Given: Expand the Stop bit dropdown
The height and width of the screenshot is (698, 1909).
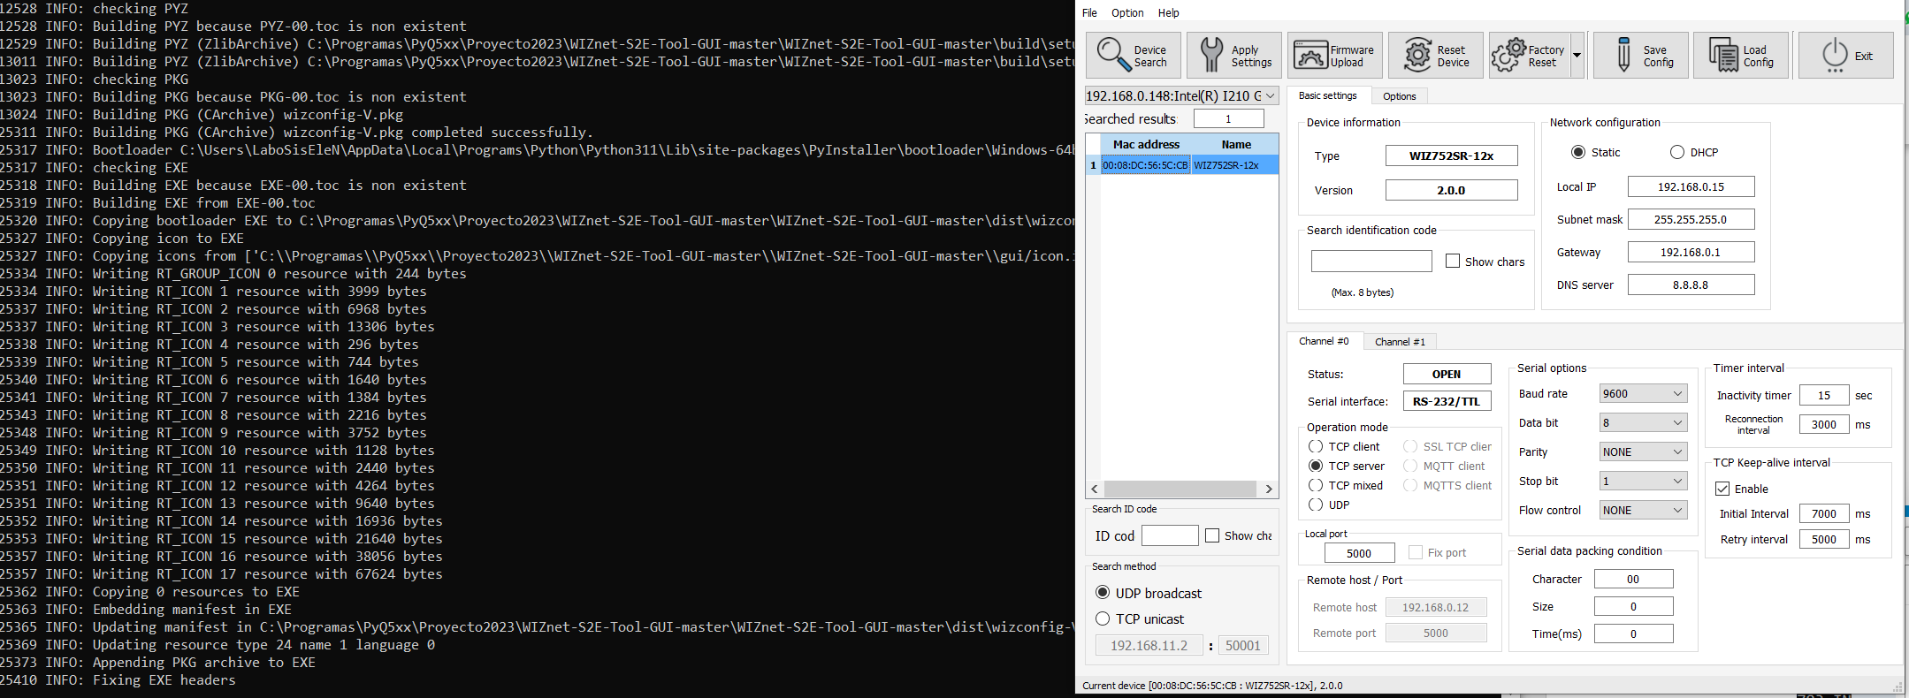Looking at the screenshot, I should pos(1643,481).
